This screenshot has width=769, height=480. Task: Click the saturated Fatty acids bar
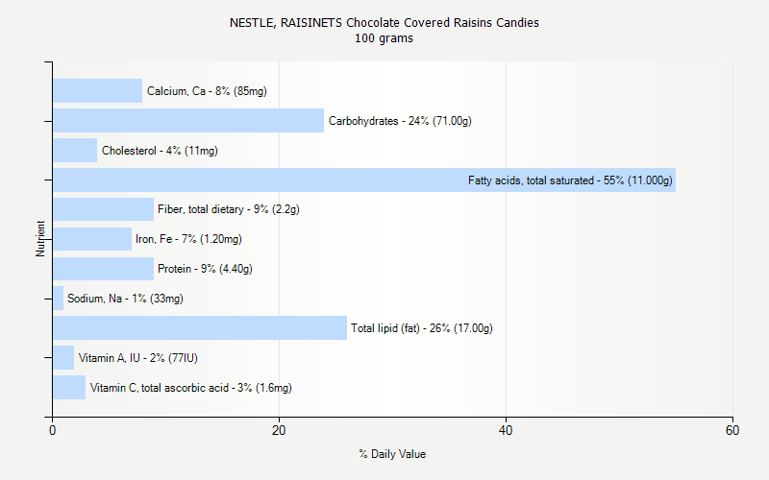click(x=260, y=180)
